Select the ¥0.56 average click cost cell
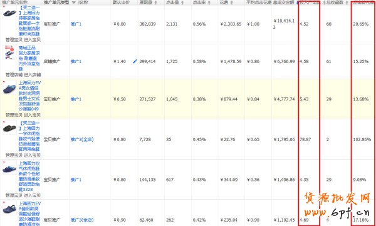Image resolution: width=376 pixels, height=226 pixels. tap(253, 180)
